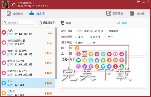Select the green Christmas tree icon
The image size is (151, 97).
point(122,67)
